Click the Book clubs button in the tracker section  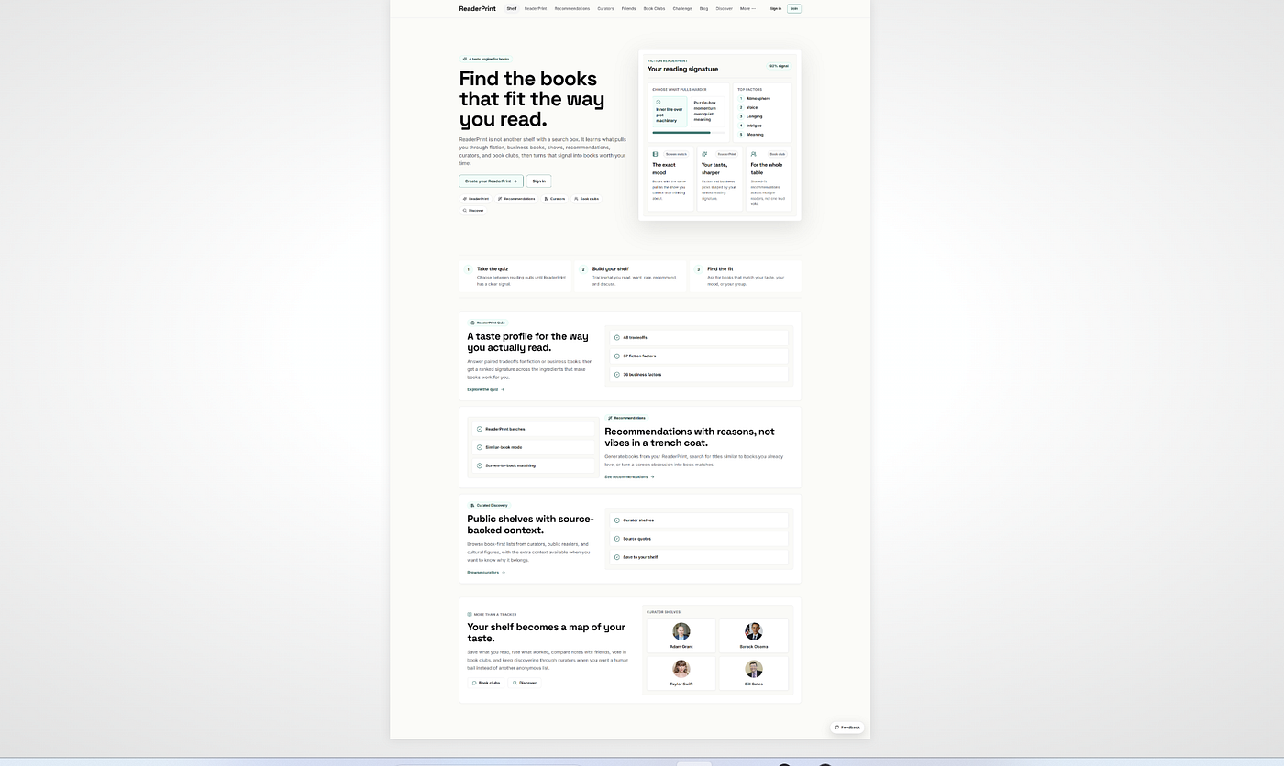[486, 683]
